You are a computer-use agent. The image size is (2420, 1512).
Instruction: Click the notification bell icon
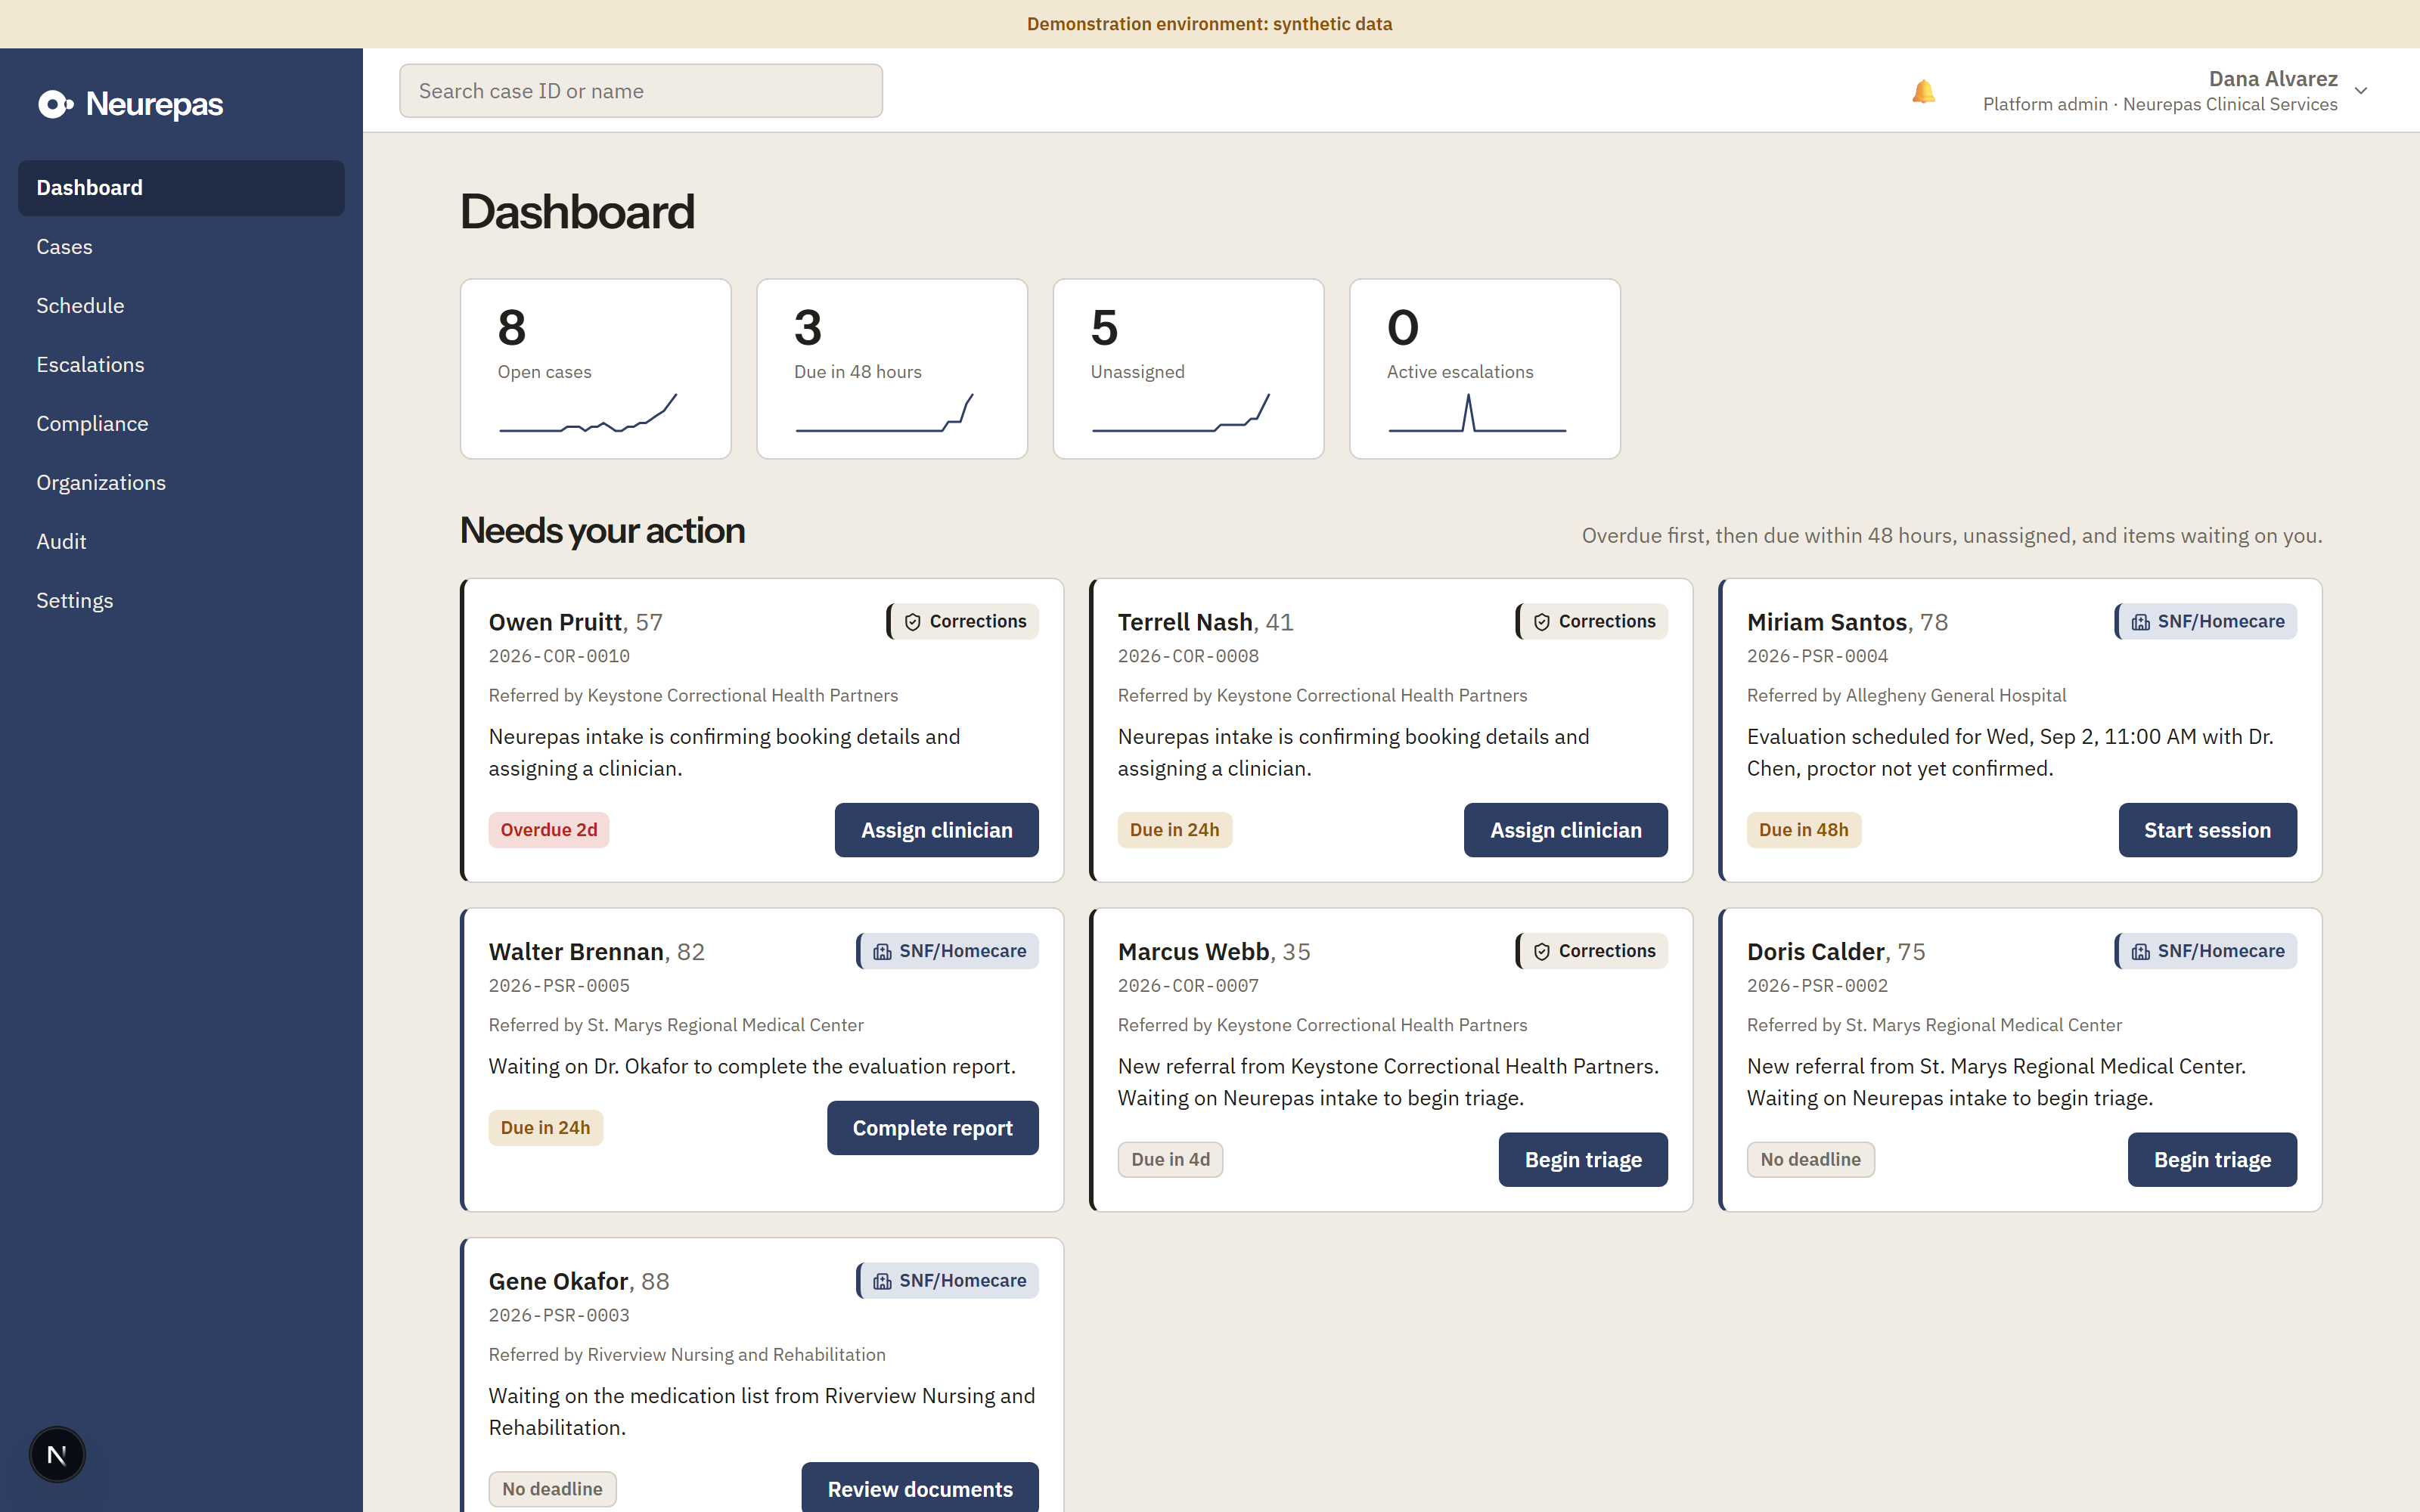click(x=1923, y=91)
